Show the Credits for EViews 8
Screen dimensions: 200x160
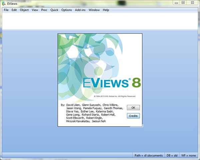(x=133, y=116)
